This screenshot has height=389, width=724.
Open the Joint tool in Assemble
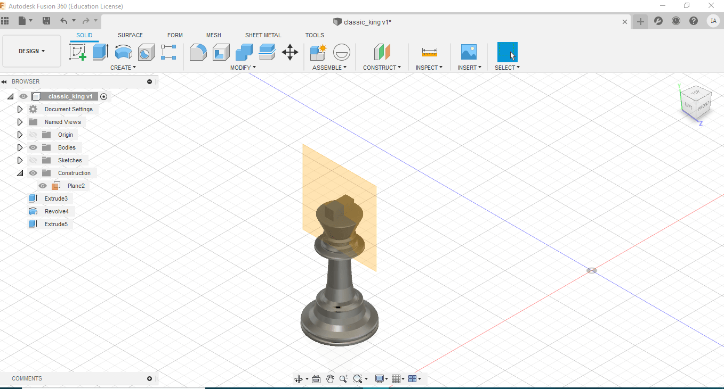[x=342, y=52]
